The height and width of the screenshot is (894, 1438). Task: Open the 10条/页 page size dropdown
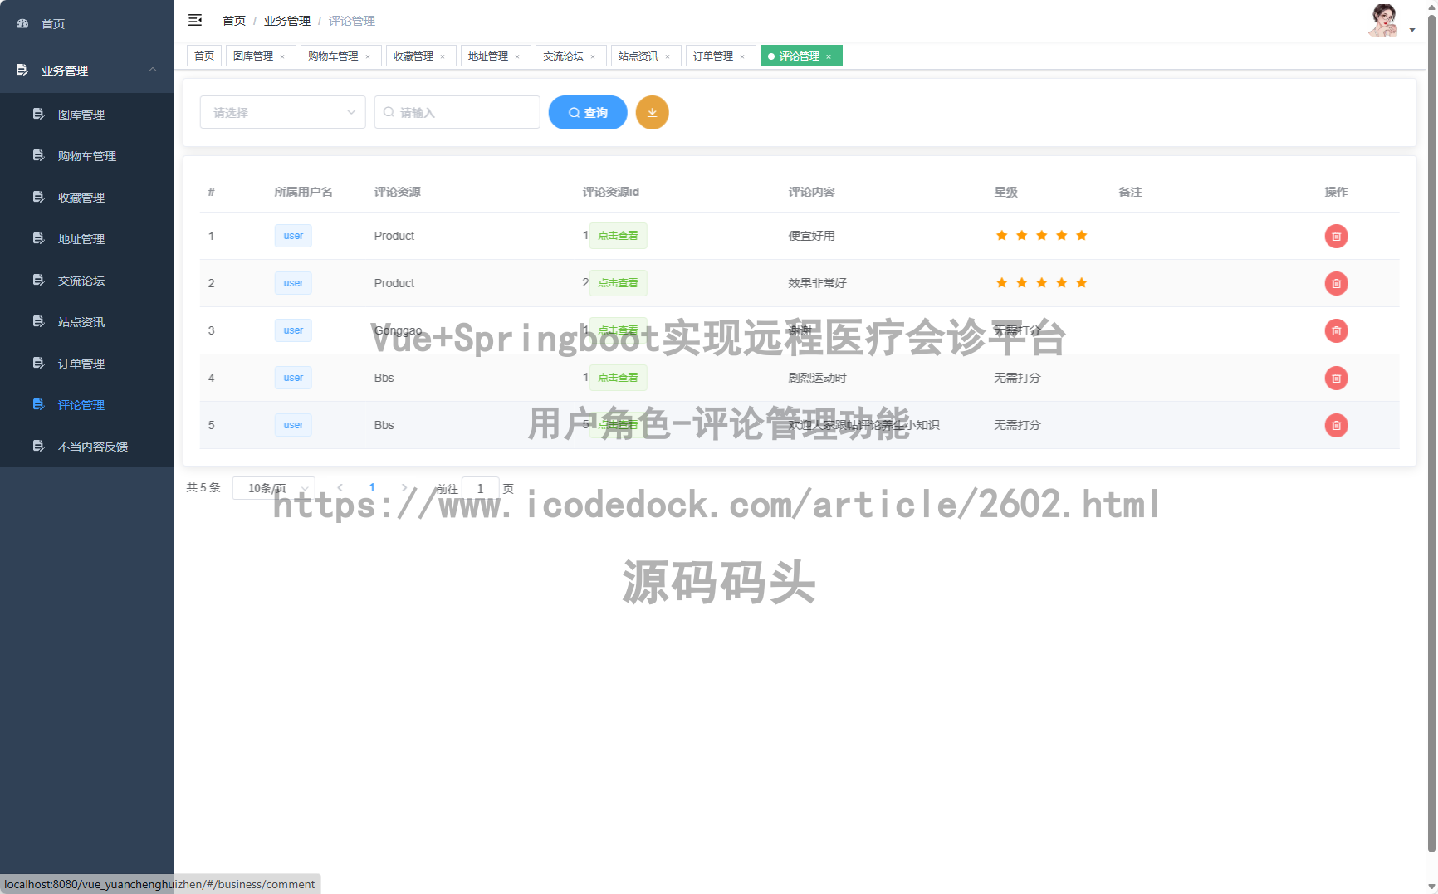(x=273, y=488)
